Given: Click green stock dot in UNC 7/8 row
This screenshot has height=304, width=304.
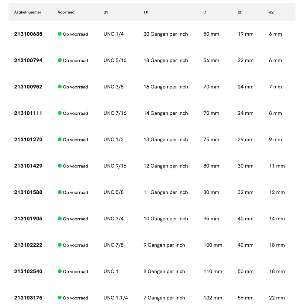Looking at the screenshot, I should tap(60, 245).
